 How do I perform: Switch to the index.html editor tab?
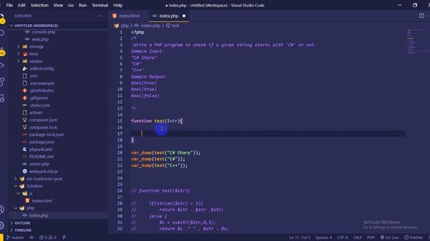pyautogui.click(x=128, y=16)
